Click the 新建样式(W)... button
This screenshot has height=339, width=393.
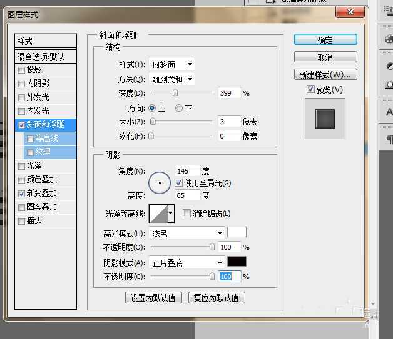pyautogui.click(x=325, y=75)
